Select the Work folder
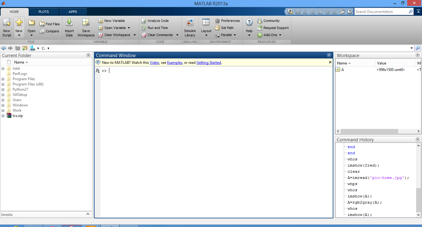Screen dimensions: 422x227 (x=17, y=110)
